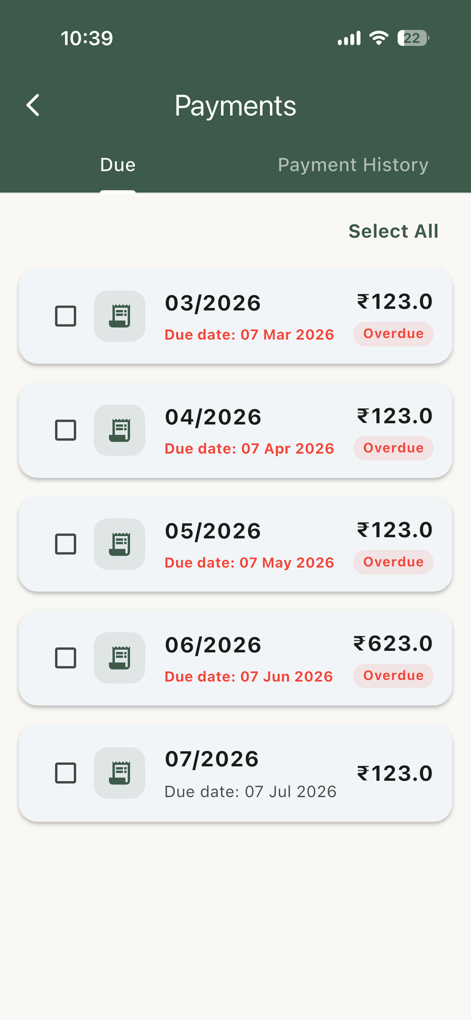Image resolution: width=471 pixels, height=1020 pixels.
Task: Tap the receipt icon for 05/2026 bill
Action: [119, 544]
